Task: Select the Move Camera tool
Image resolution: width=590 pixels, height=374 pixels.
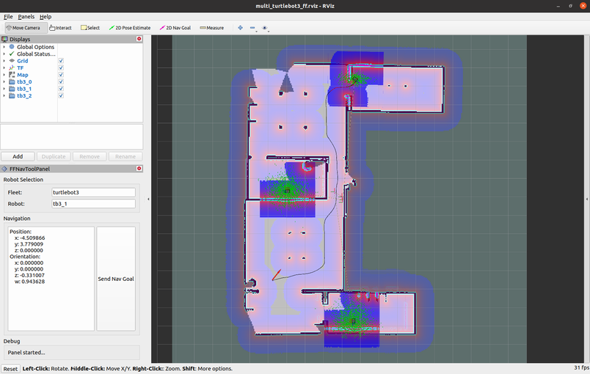Action: coord(23,28)
